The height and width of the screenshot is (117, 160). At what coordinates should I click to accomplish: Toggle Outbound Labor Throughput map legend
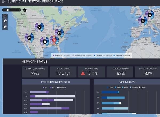(x=103, y=55)
